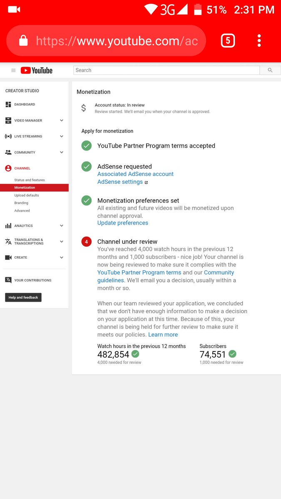This screenshot has height=499, width=281.
Task: Click Help and feedback button
Action: pyautogui.click(x=23, y=297)
